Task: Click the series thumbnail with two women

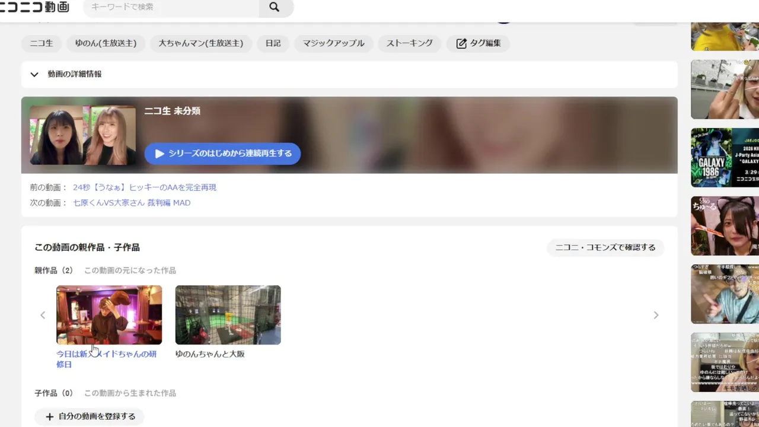Action: click(83, 135)
